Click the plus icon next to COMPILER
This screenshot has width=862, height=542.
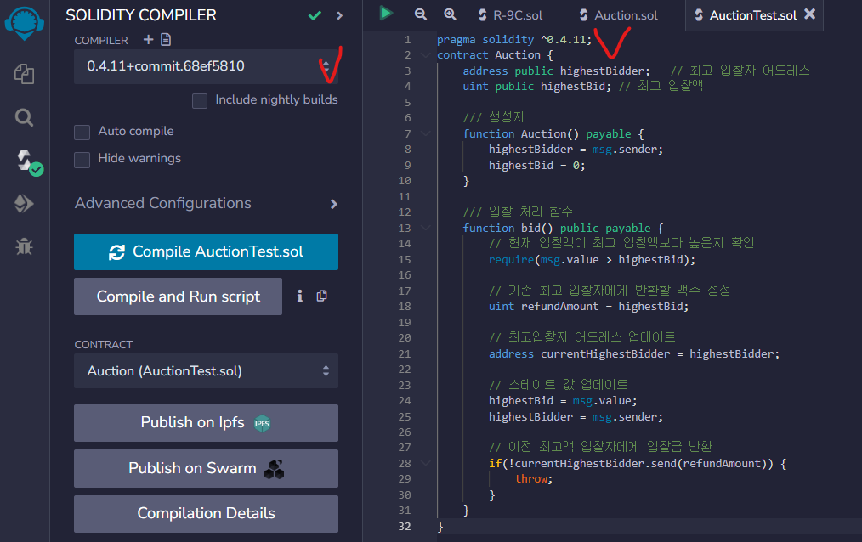tap(148, 40)
